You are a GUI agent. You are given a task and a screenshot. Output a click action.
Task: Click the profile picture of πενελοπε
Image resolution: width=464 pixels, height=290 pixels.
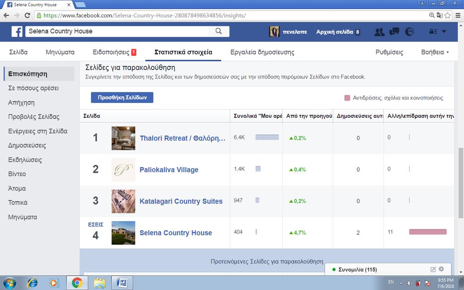coord(274,32)
